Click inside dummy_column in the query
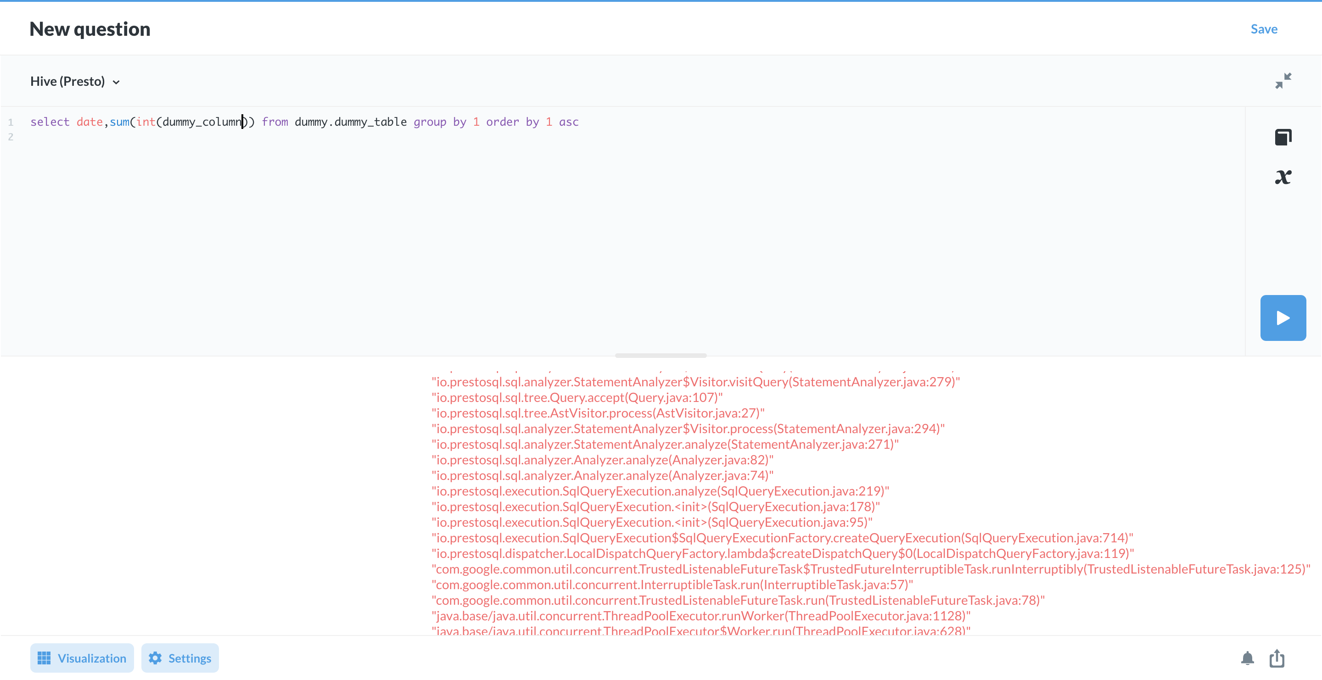 (x=202, y=122)
